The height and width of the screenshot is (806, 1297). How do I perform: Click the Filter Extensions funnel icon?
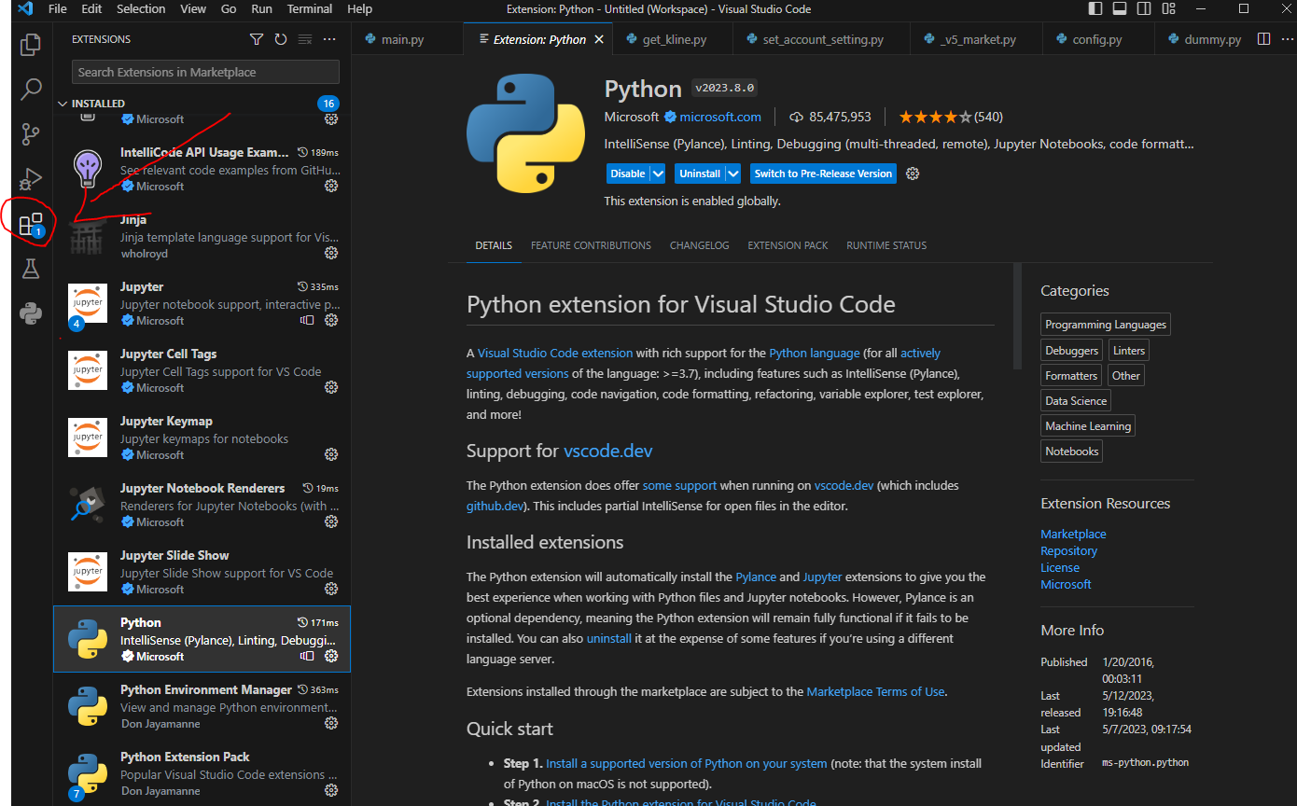click(257, 39)
